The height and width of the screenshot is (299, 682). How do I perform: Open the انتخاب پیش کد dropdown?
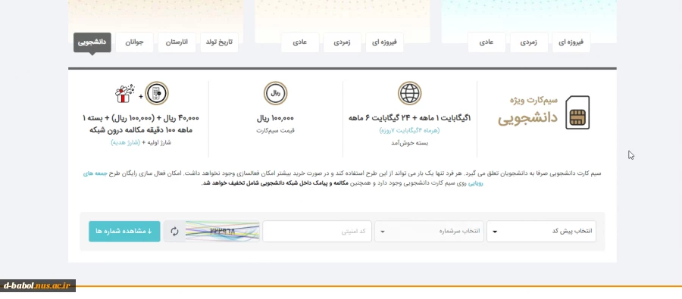(x=542, y=231)
